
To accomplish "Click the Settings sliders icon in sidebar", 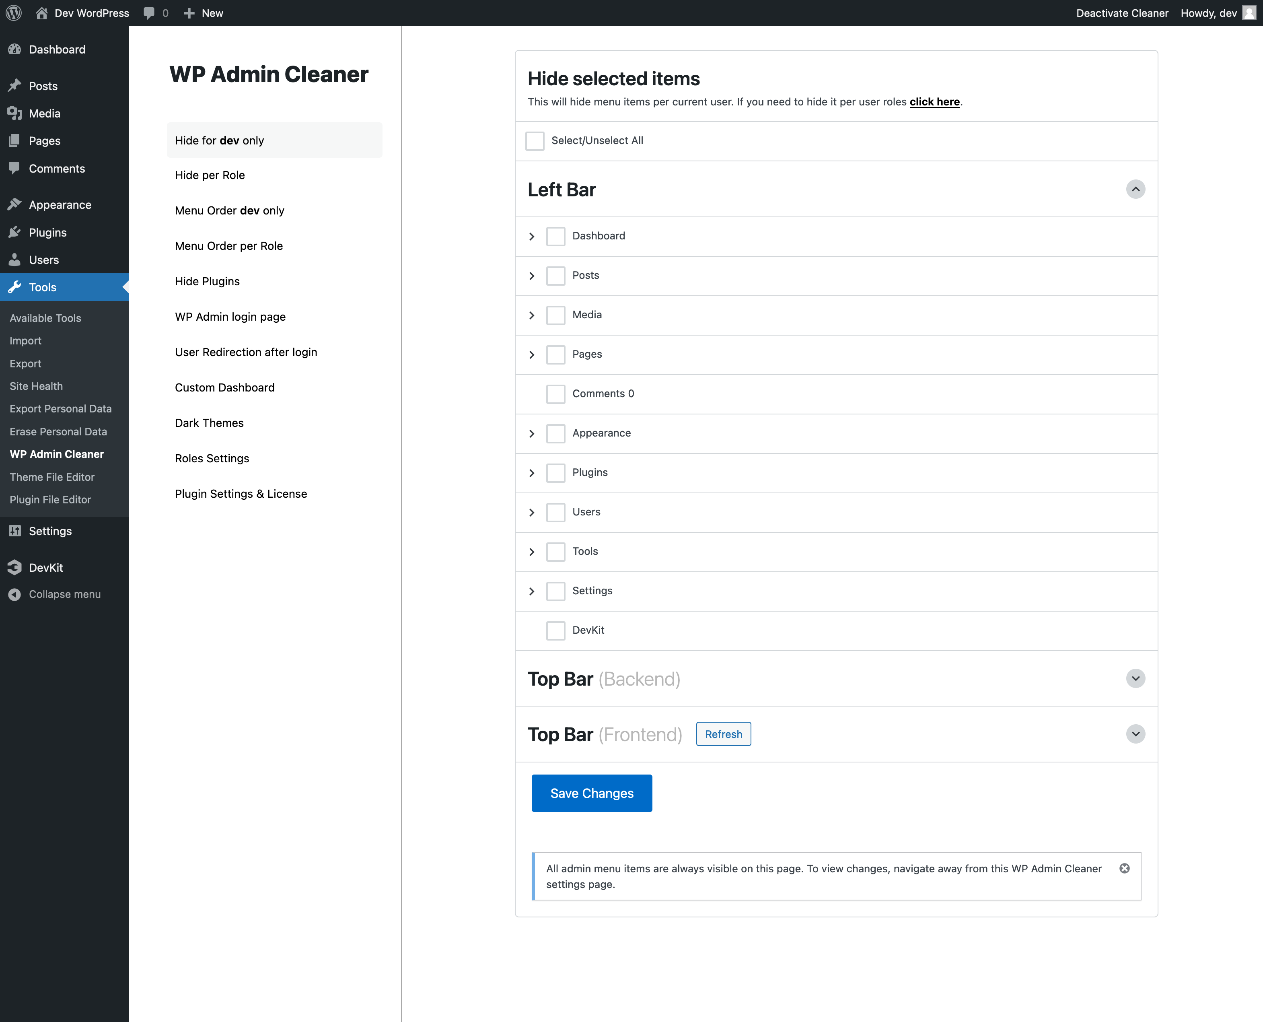I will [15, 531].
